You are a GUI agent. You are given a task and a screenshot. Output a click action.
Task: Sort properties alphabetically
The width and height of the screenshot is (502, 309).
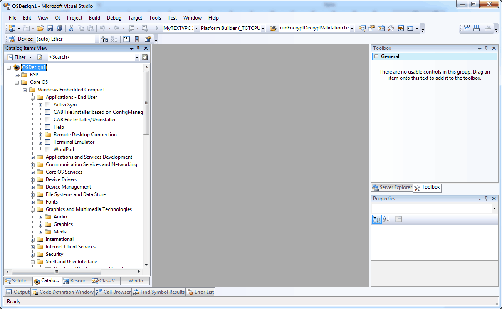pos(386,219)
